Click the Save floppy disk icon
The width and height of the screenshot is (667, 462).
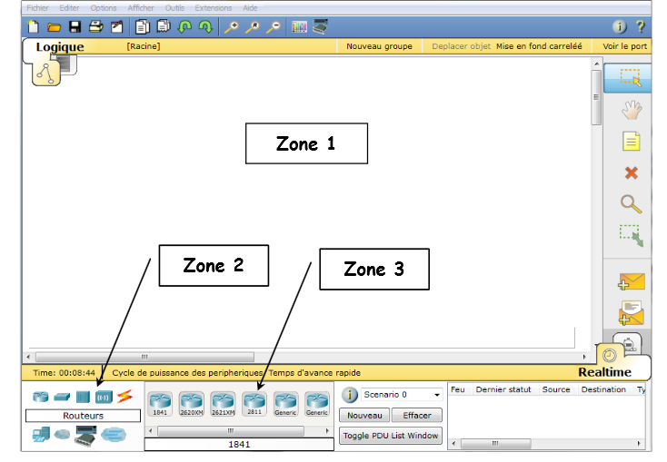point(75,27)
